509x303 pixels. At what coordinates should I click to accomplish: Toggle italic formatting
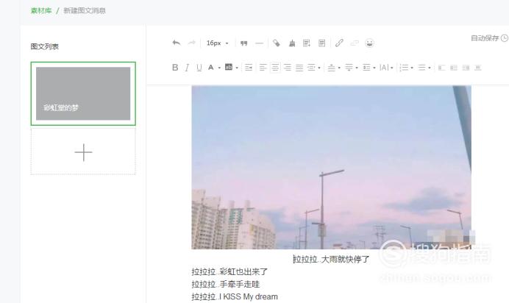pos(187,68)
